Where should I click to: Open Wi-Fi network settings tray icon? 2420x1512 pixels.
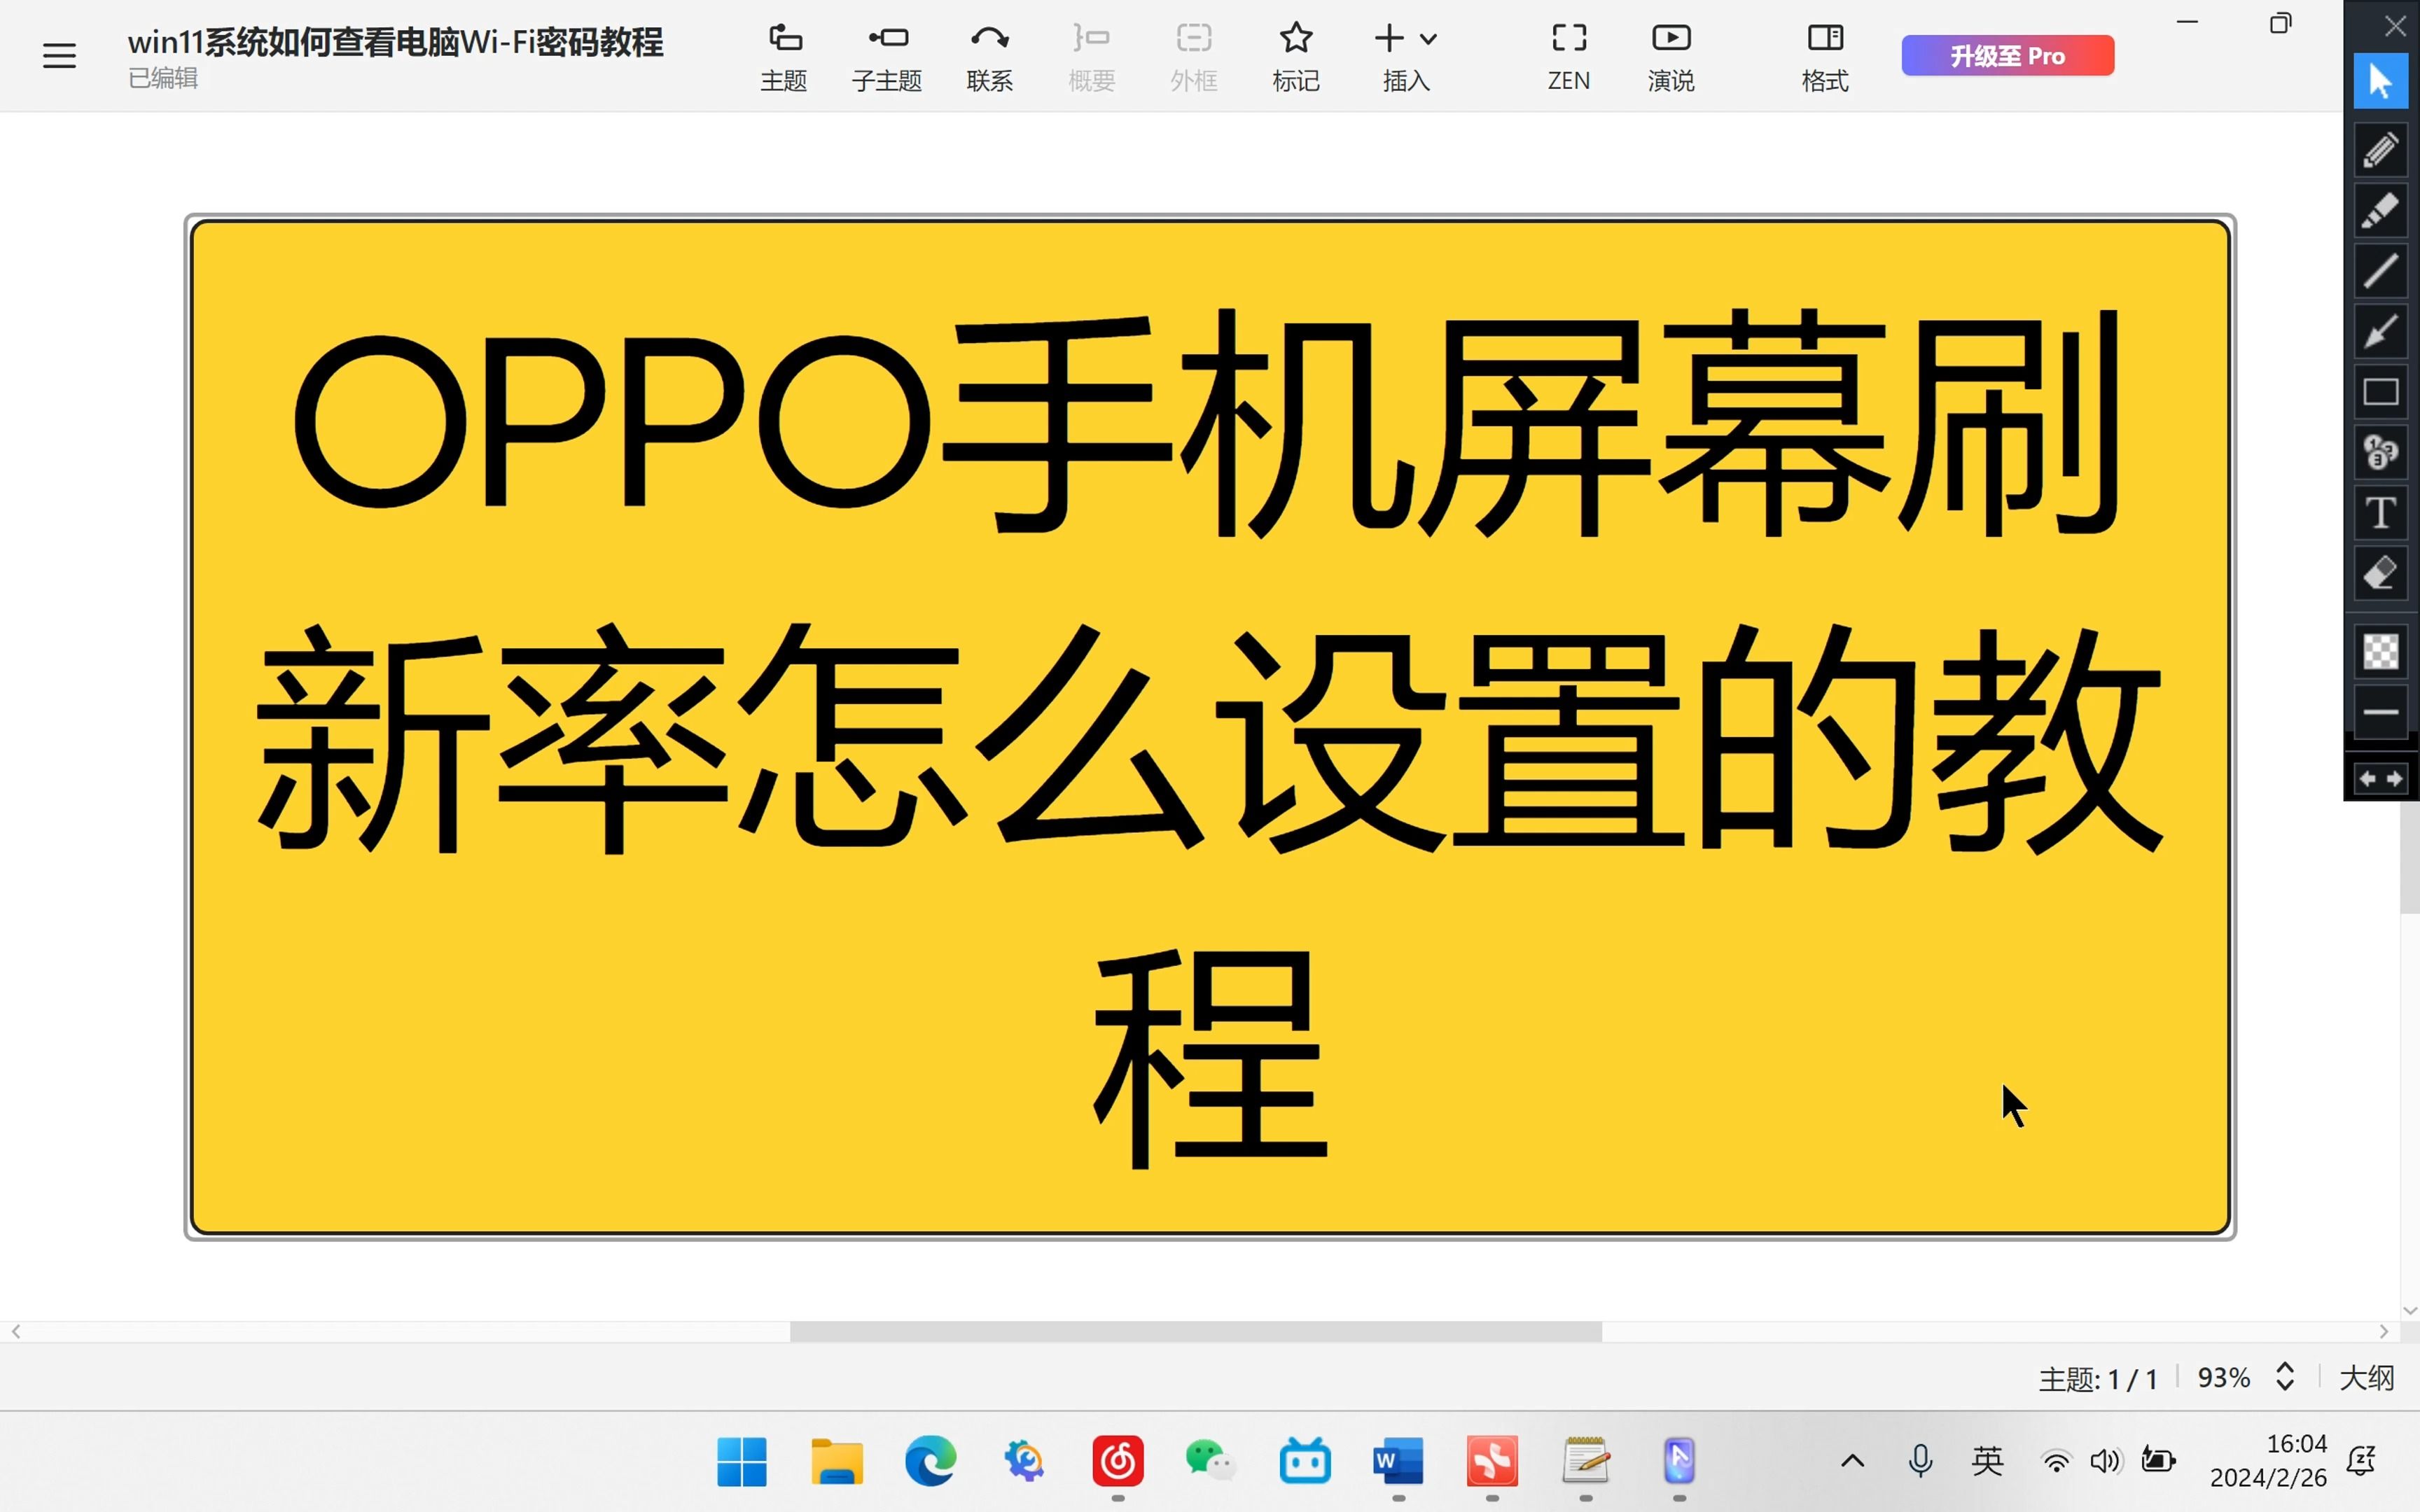(x=2056, y=1462)
